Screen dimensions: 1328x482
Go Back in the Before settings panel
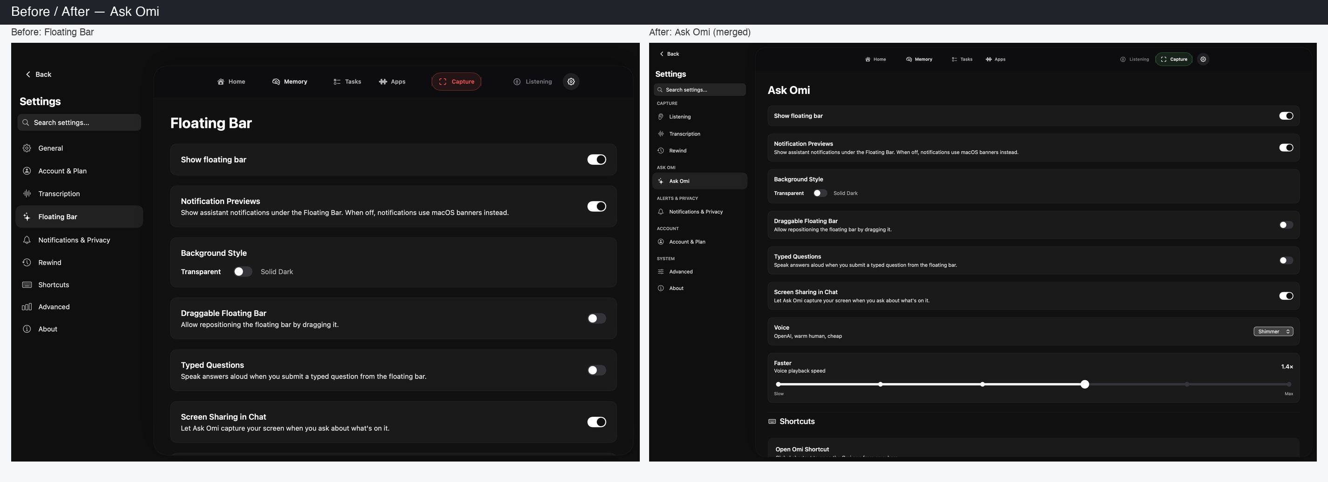tap(39, 74)
